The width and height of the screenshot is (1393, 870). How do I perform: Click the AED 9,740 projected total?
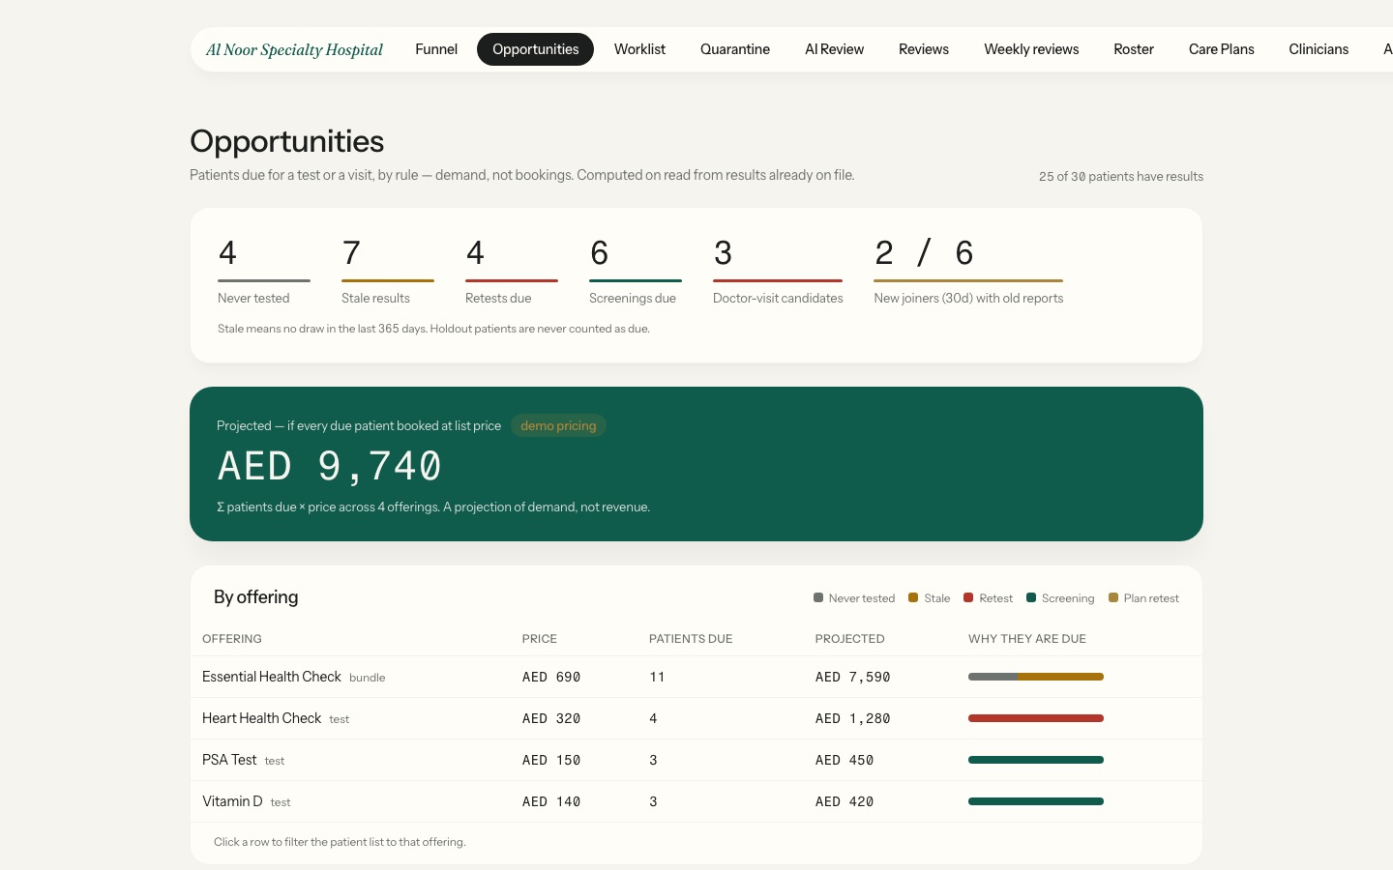(x=330, y=466)
